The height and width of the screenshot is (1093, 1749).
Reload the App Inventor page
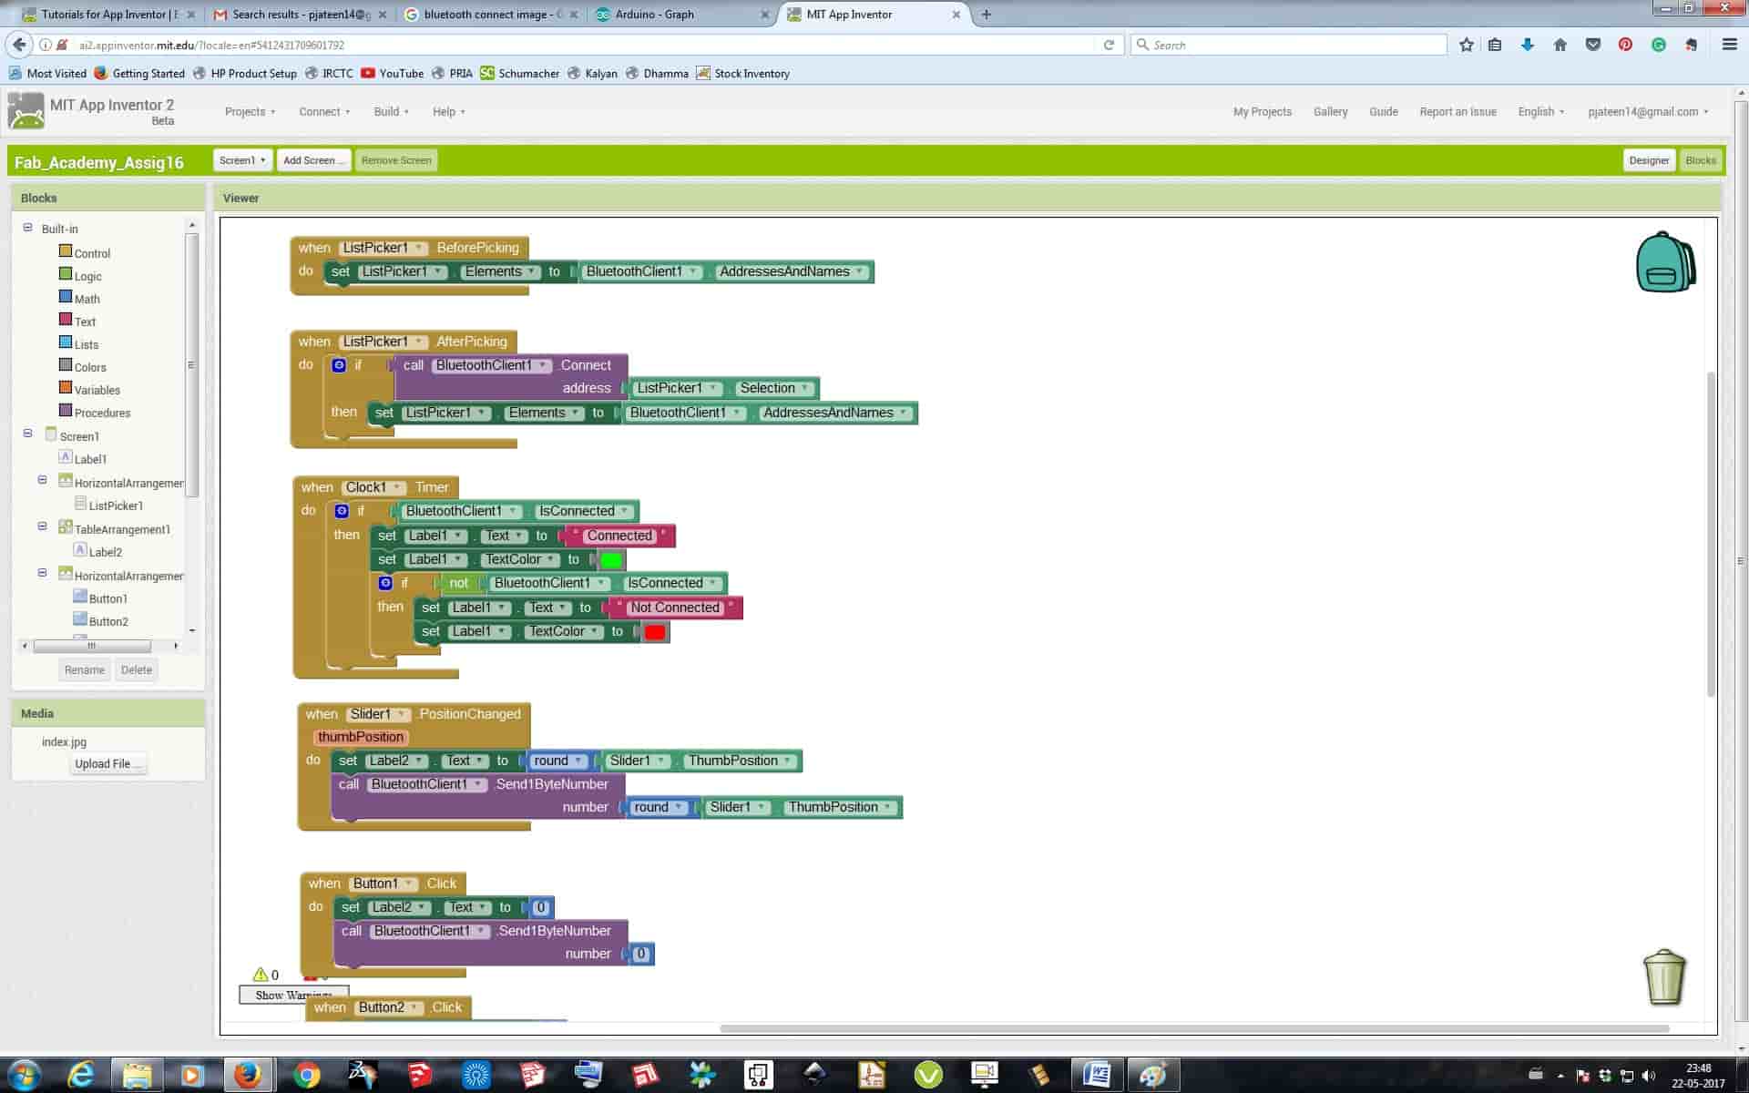(x=1109, y=45)
